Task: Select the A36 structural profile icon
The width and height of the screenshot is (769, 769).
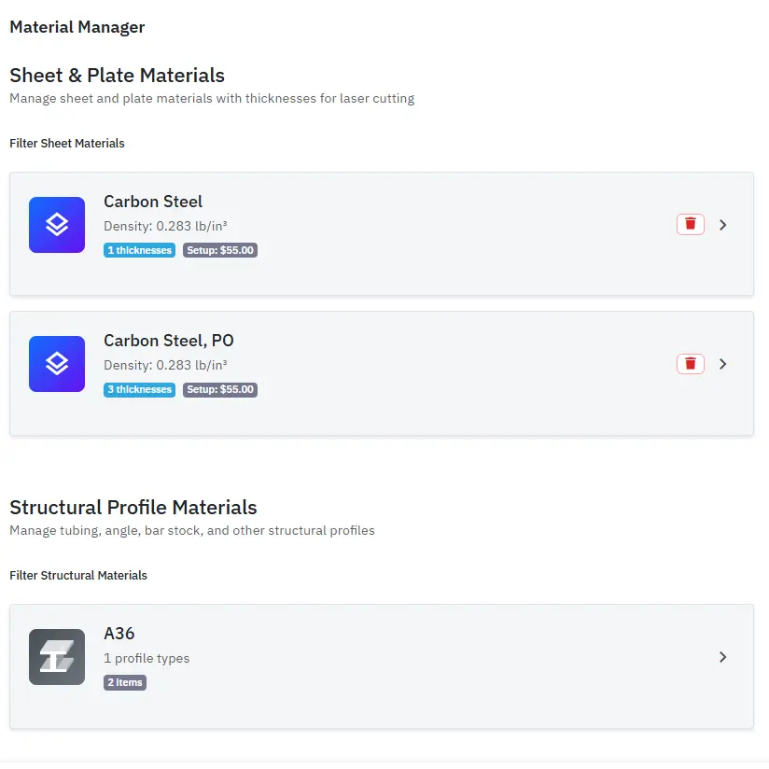Action: (x=57, y=657)
